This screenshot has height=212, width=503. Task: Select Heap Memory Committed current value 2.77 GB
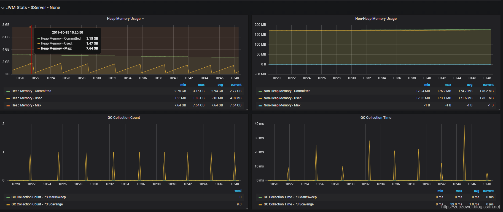click(236, 91)
